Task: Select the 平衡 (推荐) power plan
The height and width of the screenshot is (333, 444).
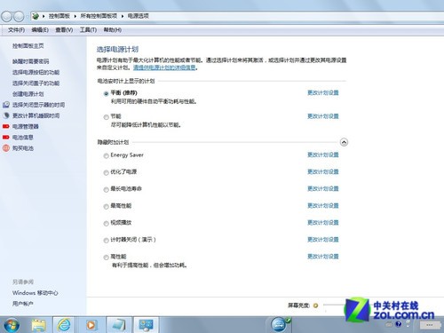Action: coord(106,93)
